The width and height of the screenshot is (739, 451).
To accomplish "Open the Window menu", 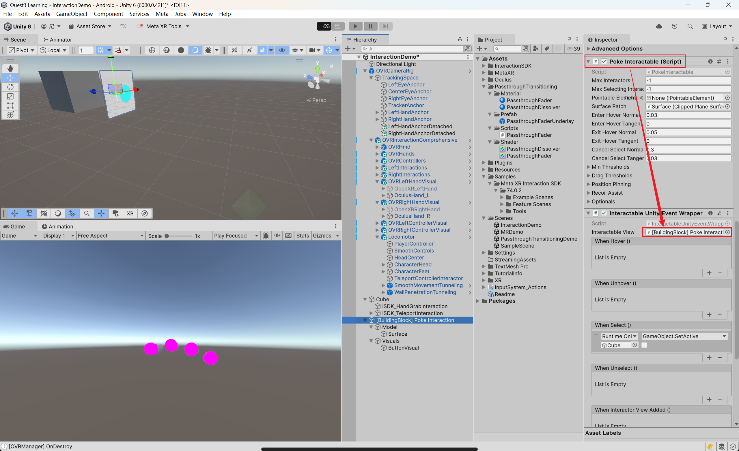I will point(202,14).
